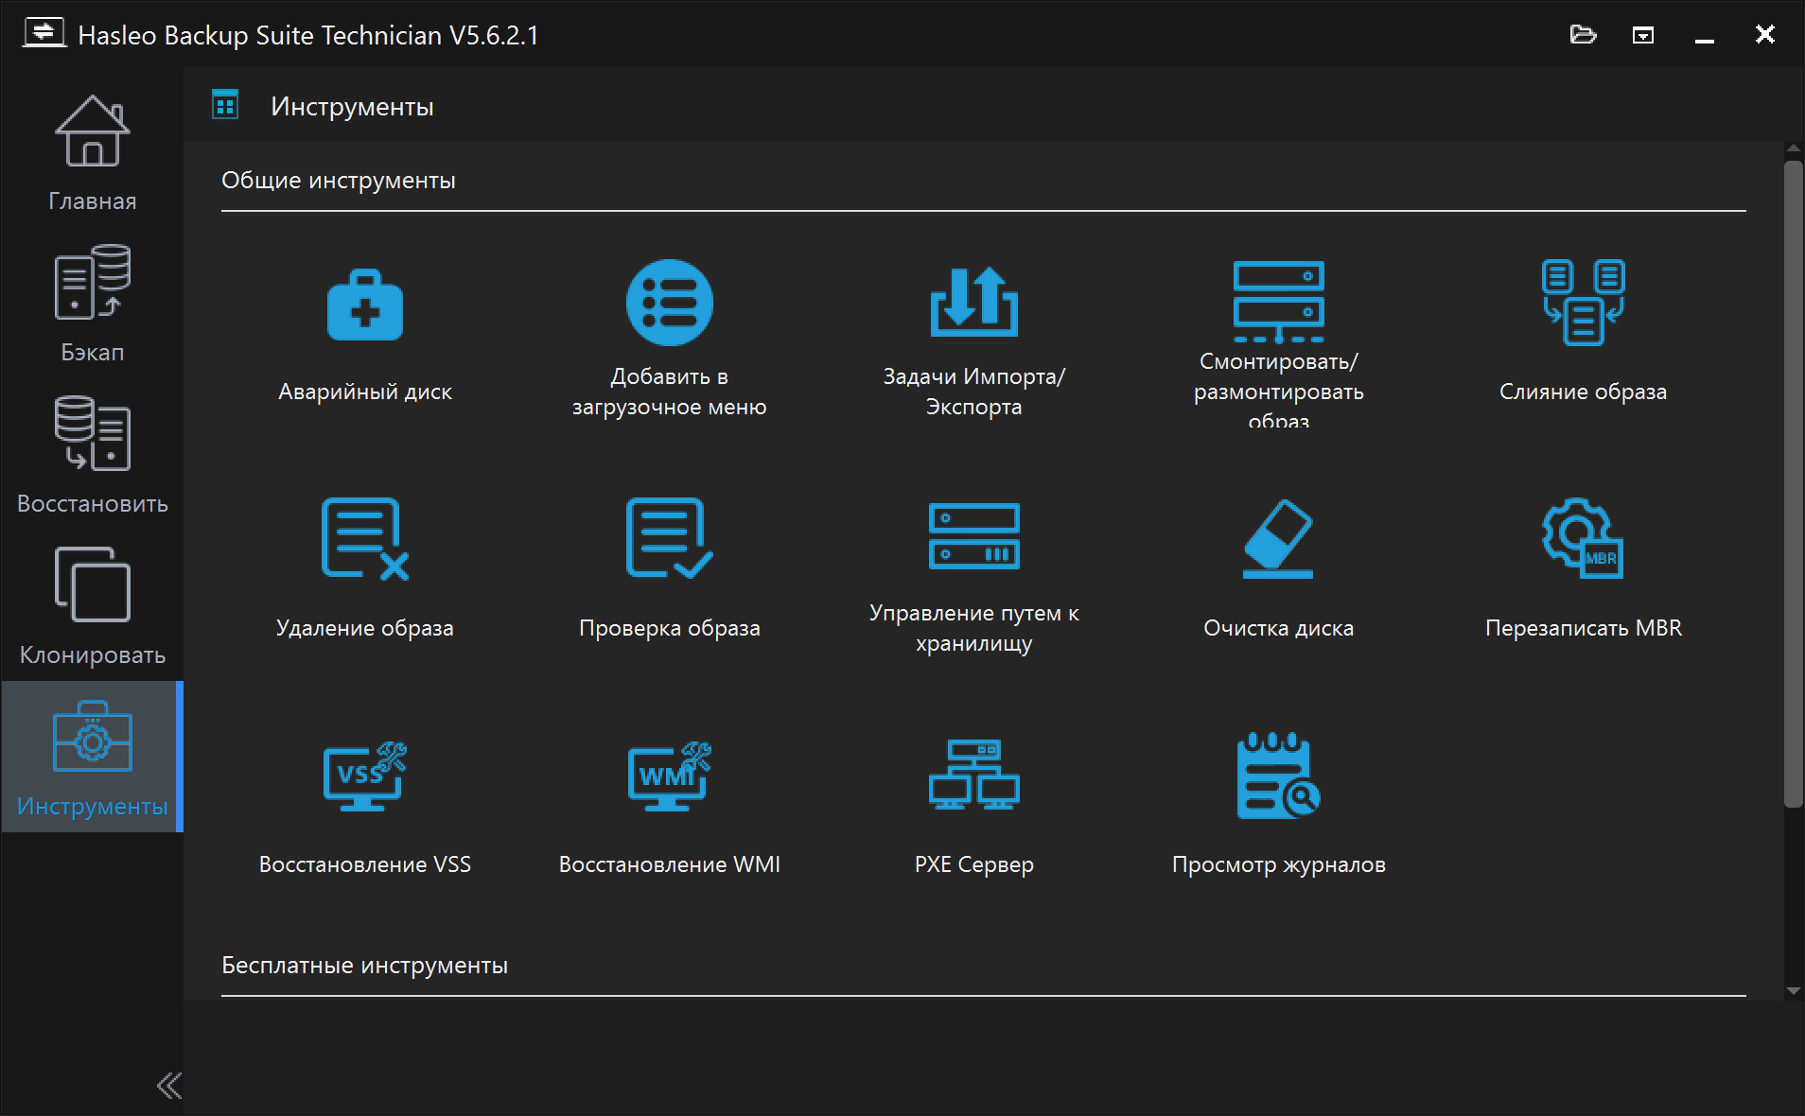This screenshot has width=1805, height=1116.
Task: Launch Смонтировать/размонтировать образ tool
Action: 1278,302
